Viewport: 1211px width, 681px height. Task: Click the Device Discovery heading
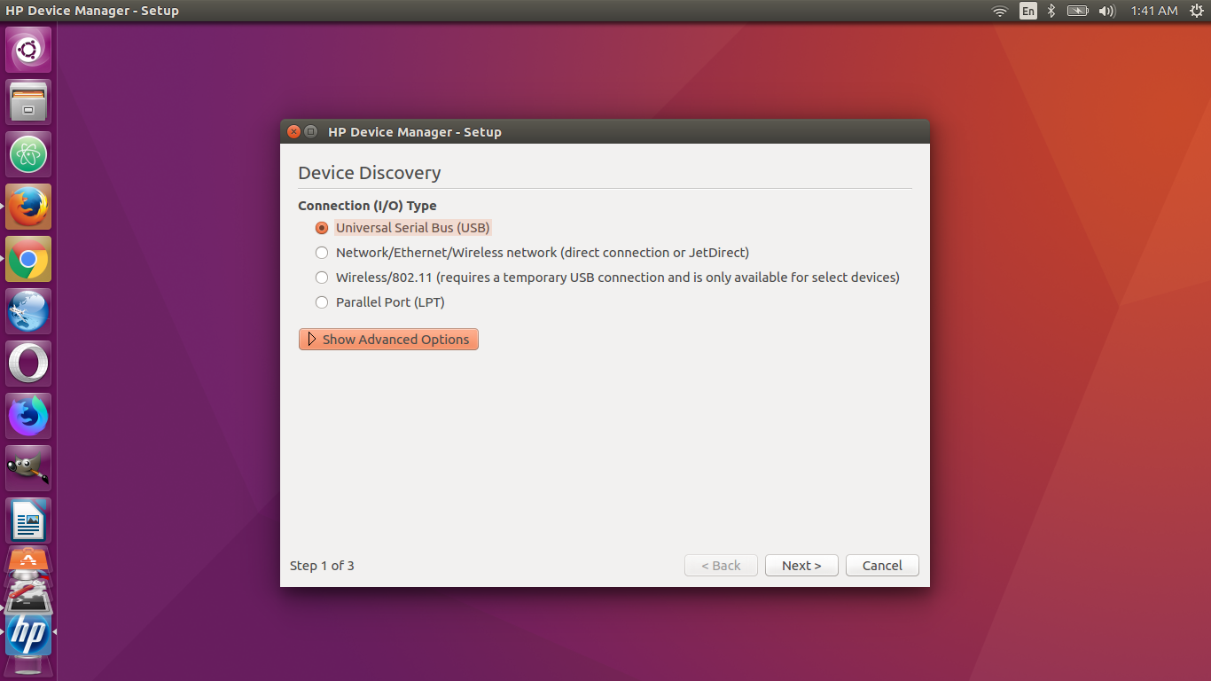tap(370, 173)
